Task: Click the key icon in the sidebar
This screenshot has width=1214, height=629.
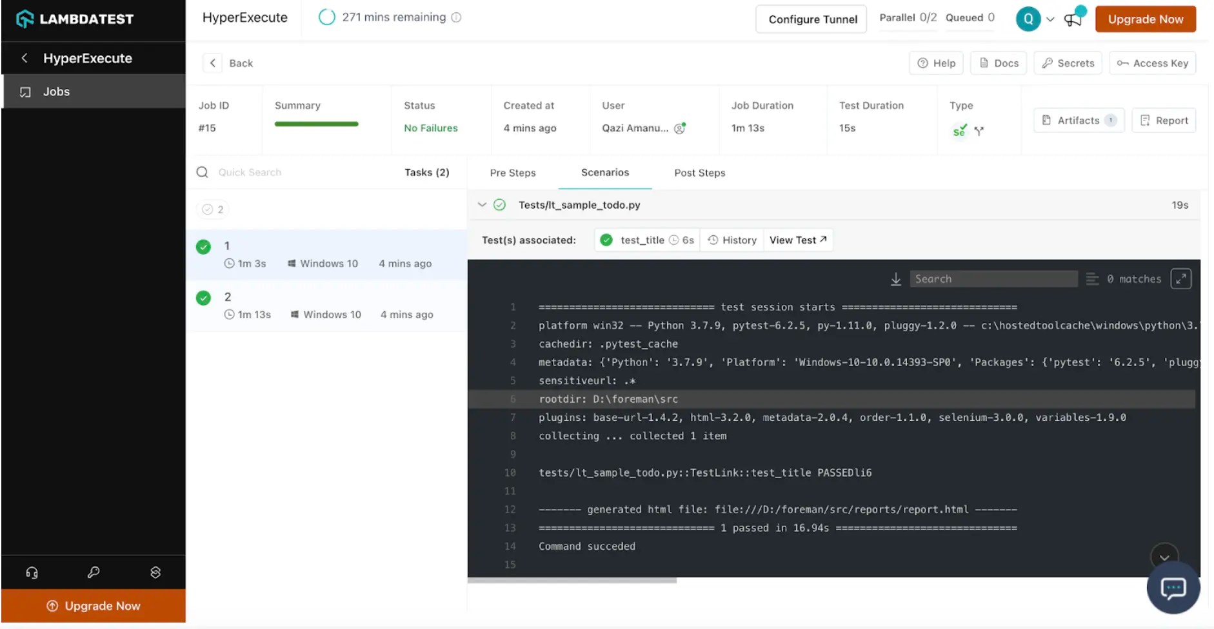Action: (x=93, y=572)
